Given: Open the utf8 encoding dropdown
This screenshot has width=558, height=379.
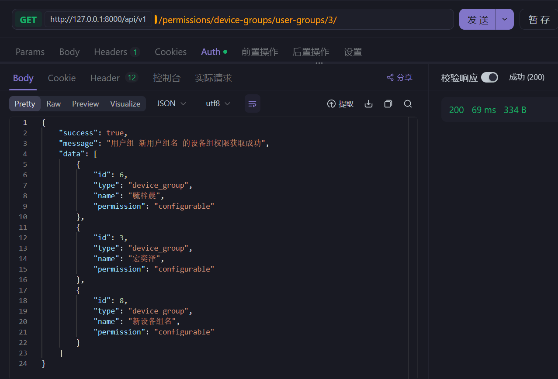Looking at the screenshot, I should pyautogui.click(x=218, y=103).
